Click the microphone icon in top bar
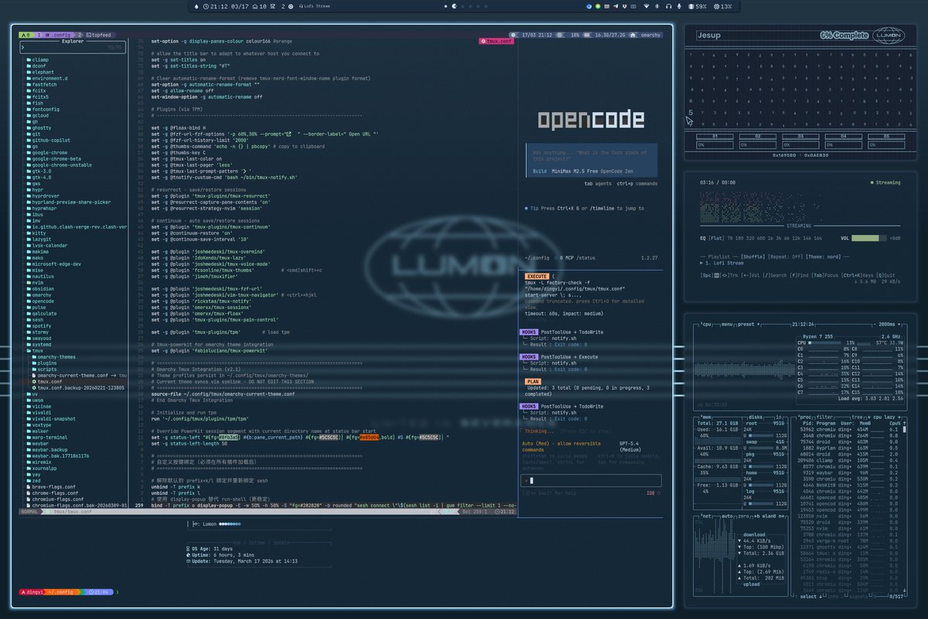The image size is (928, 619). tap(679, 6)
